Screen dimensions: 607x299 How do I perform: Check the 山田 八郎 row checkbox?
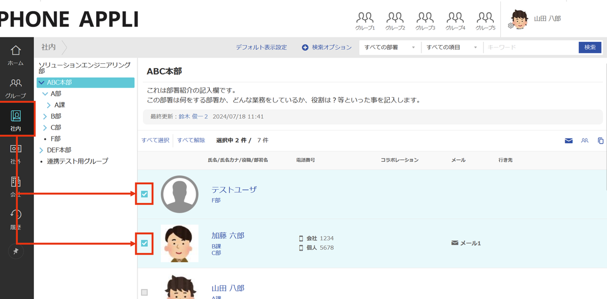144,293
